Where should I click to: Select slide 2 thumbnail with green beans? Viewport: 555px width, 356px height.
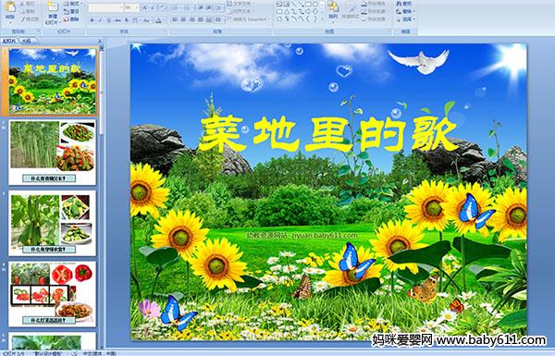(53, 153)
